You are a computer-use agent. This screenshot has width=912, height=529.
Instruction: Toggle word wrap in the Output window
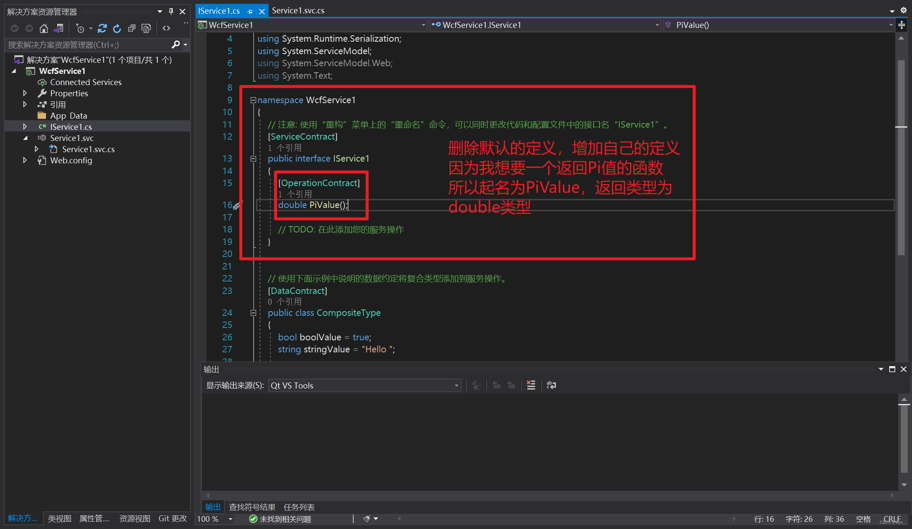pyautogui.click(x=551, y=385)
